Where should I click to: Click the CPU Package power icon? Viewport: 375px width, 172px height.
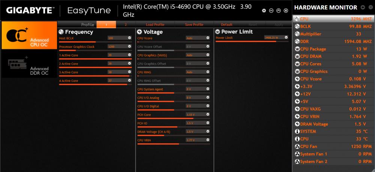pyautogui.click(x=297, y=49)
